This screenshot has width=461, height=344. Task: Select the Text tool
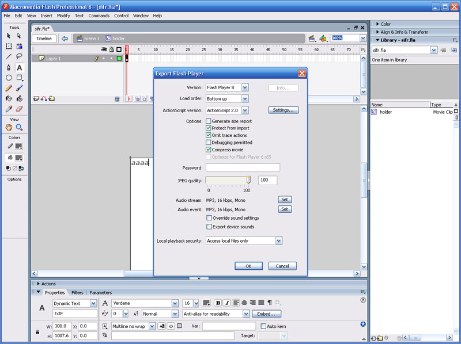point(19,67)
